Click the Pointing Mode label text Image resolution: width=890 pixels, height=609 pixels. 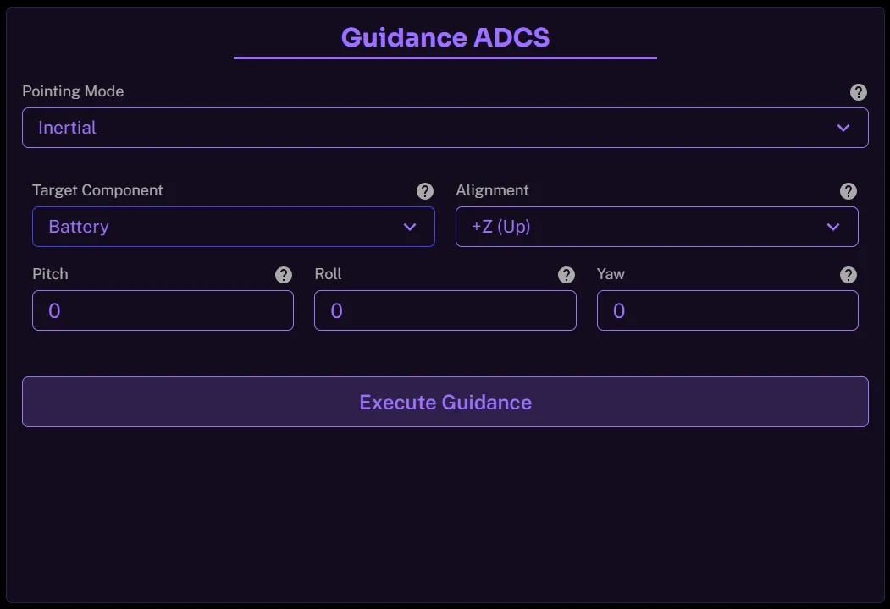point(73,91)
